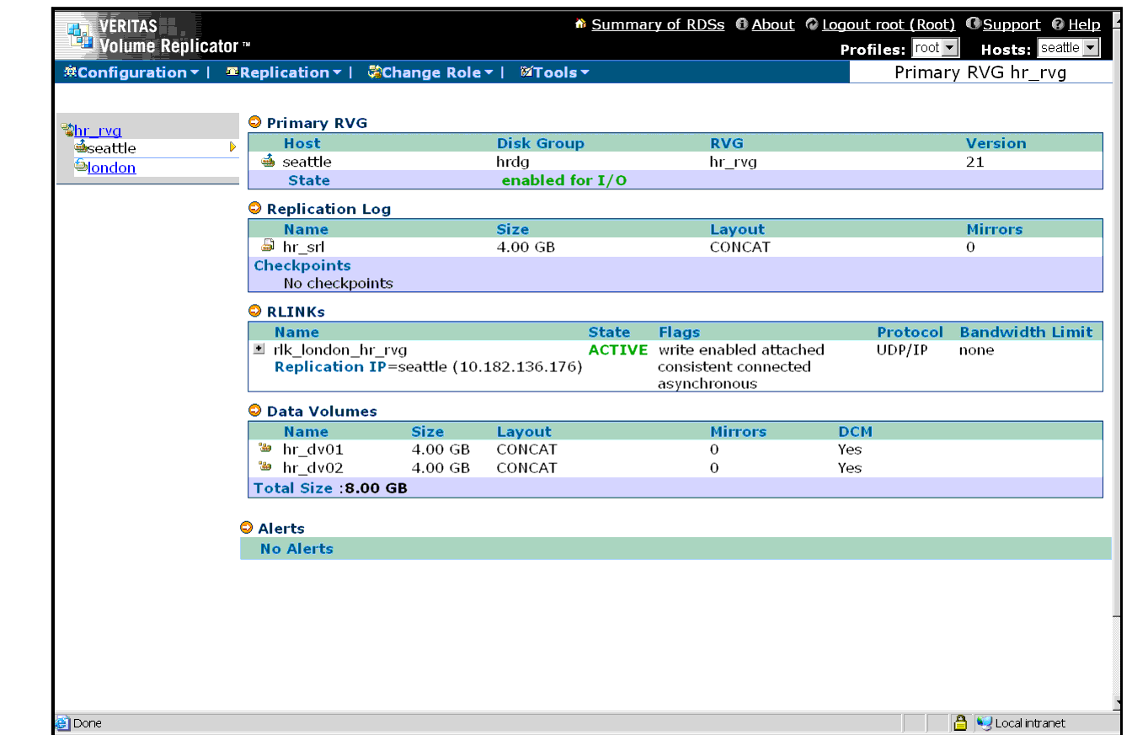Click the UDP/IP protocol value
The image size is (1132, 735).
coord(902,349)
